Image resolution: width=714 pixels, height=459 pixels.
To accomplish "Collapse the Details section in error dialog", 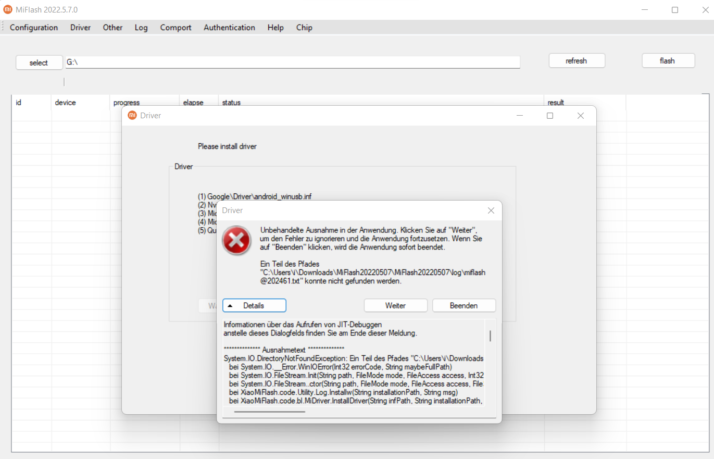I will (254, 305).
